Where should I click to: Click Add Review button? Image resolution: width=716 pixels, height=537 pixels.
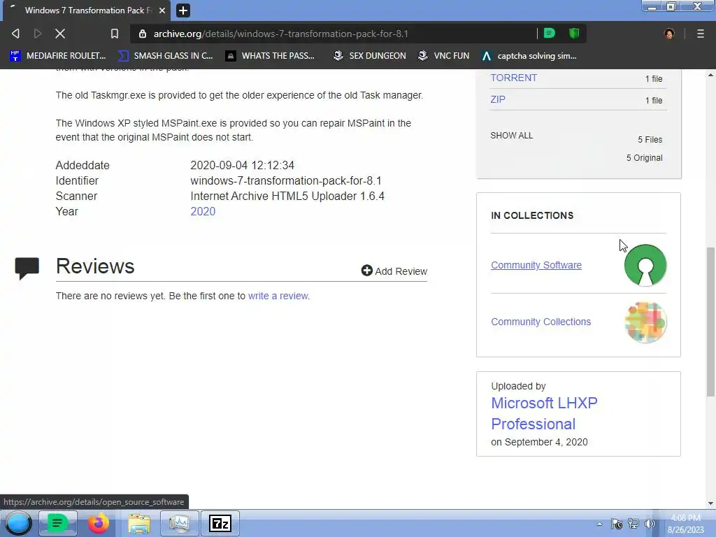click(x=394, y=271)
